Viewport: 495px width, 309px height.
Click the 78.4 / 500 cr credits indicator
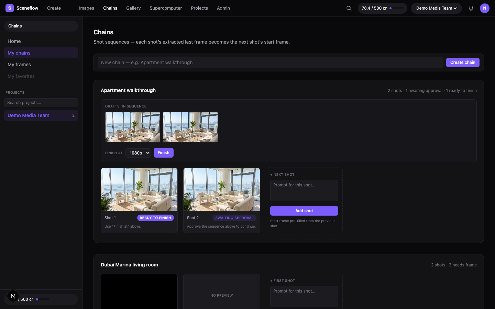[382, 8]
